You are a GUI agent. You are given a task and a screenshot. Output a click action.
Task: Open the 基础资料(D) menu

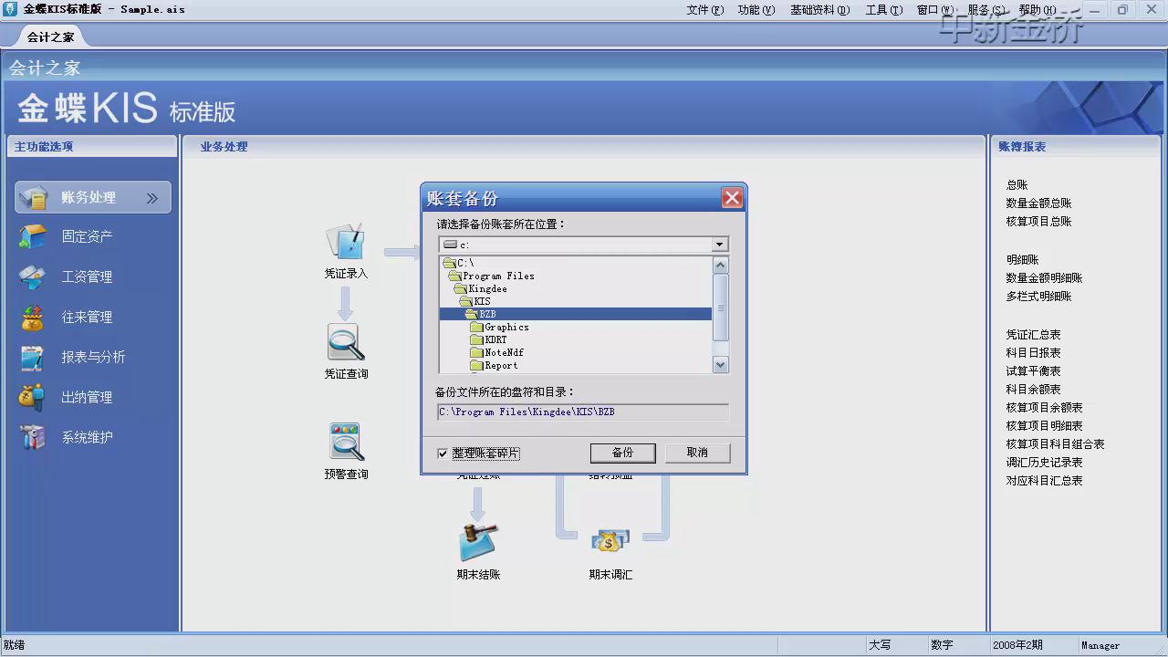[x=819, y=9]
